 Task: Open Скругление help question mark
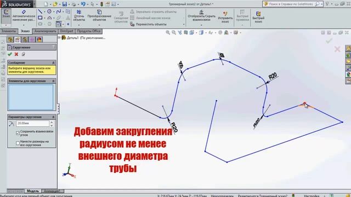pyautogui.click(x=53, y=47)
